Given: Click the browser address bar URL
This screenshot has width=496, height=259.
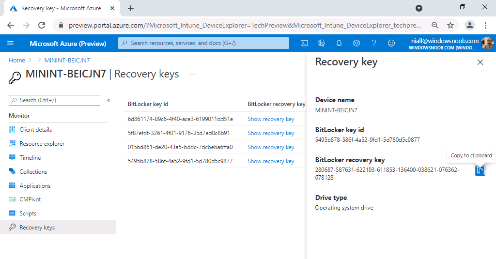Looking at the screenshot, I should 245,25.
